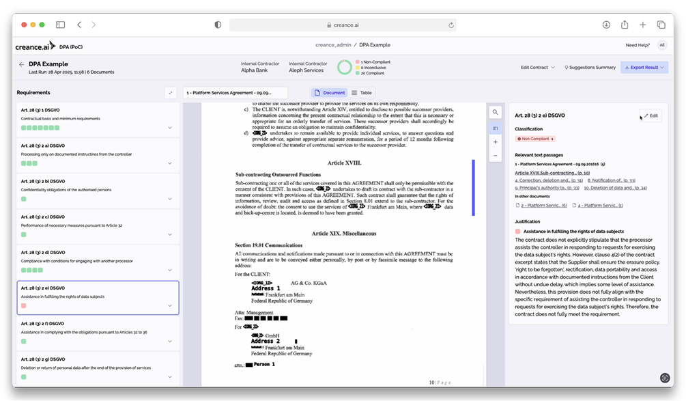Select the DPA Example breadcrumb
Screen dimensions: 686x401
[375, 45]
